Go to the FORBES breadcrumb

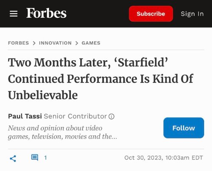tap(18, 43)
